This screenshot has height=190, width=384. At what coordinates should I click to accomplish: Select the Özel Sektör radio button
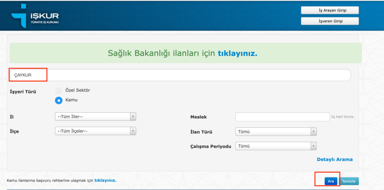[x=59, y=91]
